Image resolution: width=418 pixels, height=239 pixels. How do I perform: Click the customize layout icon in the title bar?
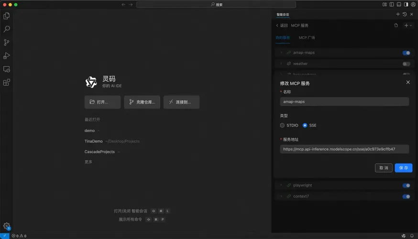click(x=385, y=4)
